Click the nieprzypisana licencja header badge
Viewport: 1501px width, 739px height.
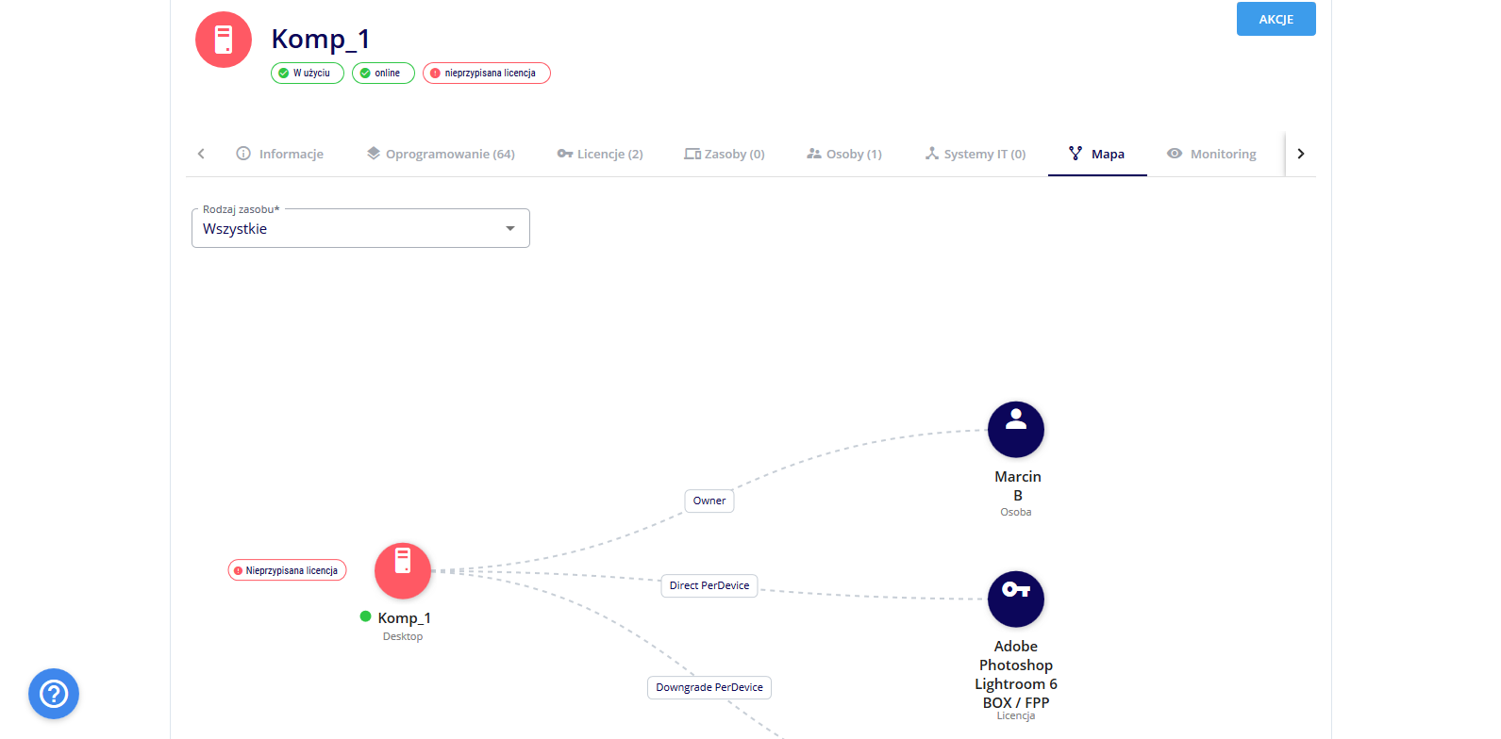coord(487,74)
